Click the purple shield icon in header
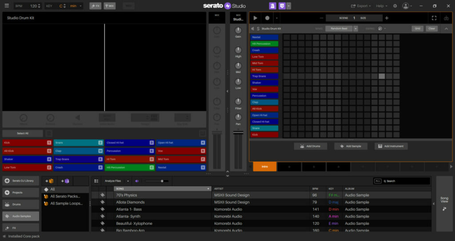This screenshot has width=455, height=241. [282, 6]
